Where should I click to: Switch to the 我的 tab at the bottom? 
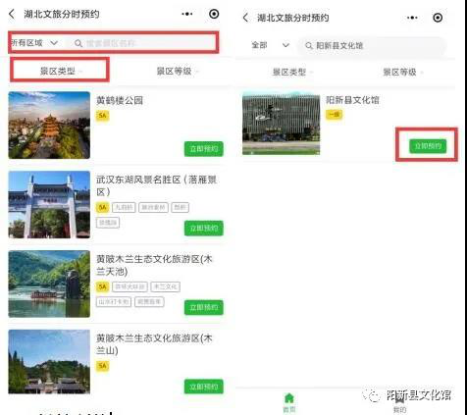[x=399, y=405]
